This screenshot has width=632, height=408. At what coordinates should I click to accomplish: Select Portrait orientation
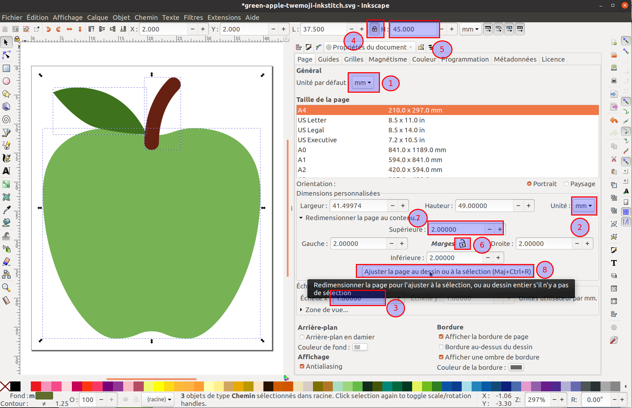(541, 184)
